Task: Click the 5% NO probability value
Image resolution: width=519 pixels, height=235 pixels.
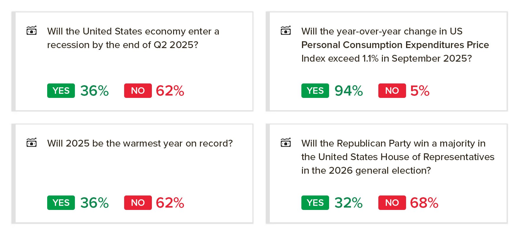Action: point(420,91)
